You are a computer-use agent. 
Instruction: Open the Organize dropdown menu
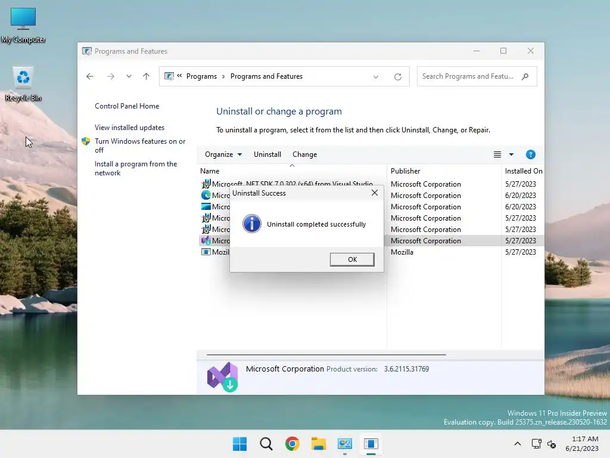(223, 154)
